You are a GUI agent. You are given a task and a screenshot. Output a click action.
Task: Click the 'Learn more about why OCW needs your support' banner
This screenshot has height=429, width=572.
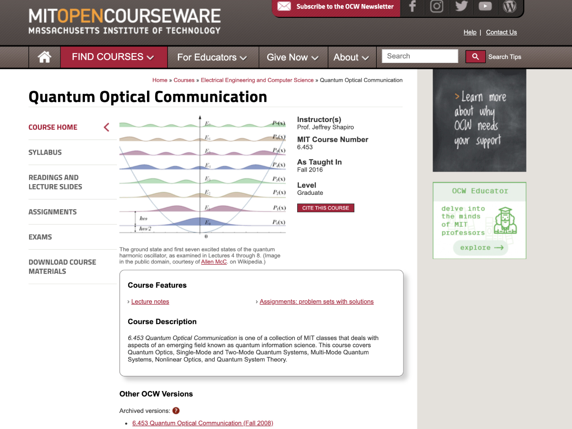click(479, 121)
